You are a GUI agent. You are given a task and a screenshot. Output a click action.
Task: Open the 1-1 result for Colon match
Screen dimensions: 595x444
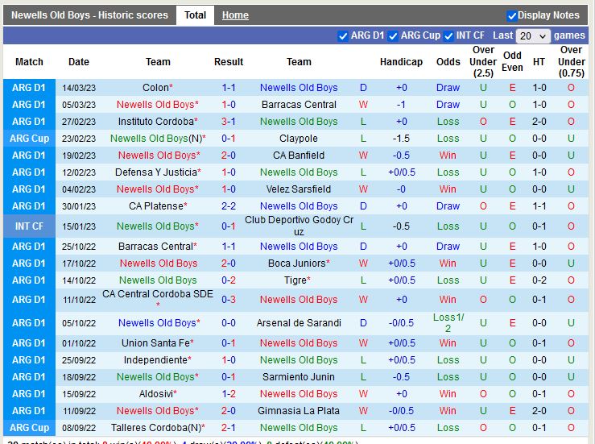pos(229,88)
